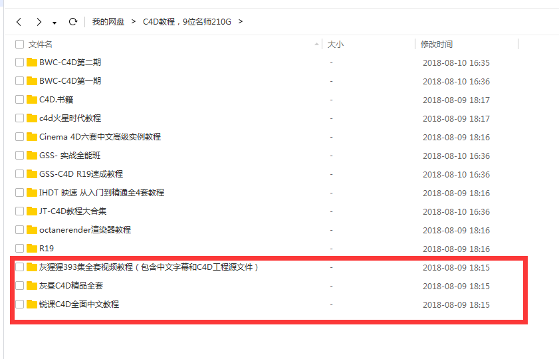Click the IHDT 映速 folder icon
The image size is (559, 359).
(32, 193)
